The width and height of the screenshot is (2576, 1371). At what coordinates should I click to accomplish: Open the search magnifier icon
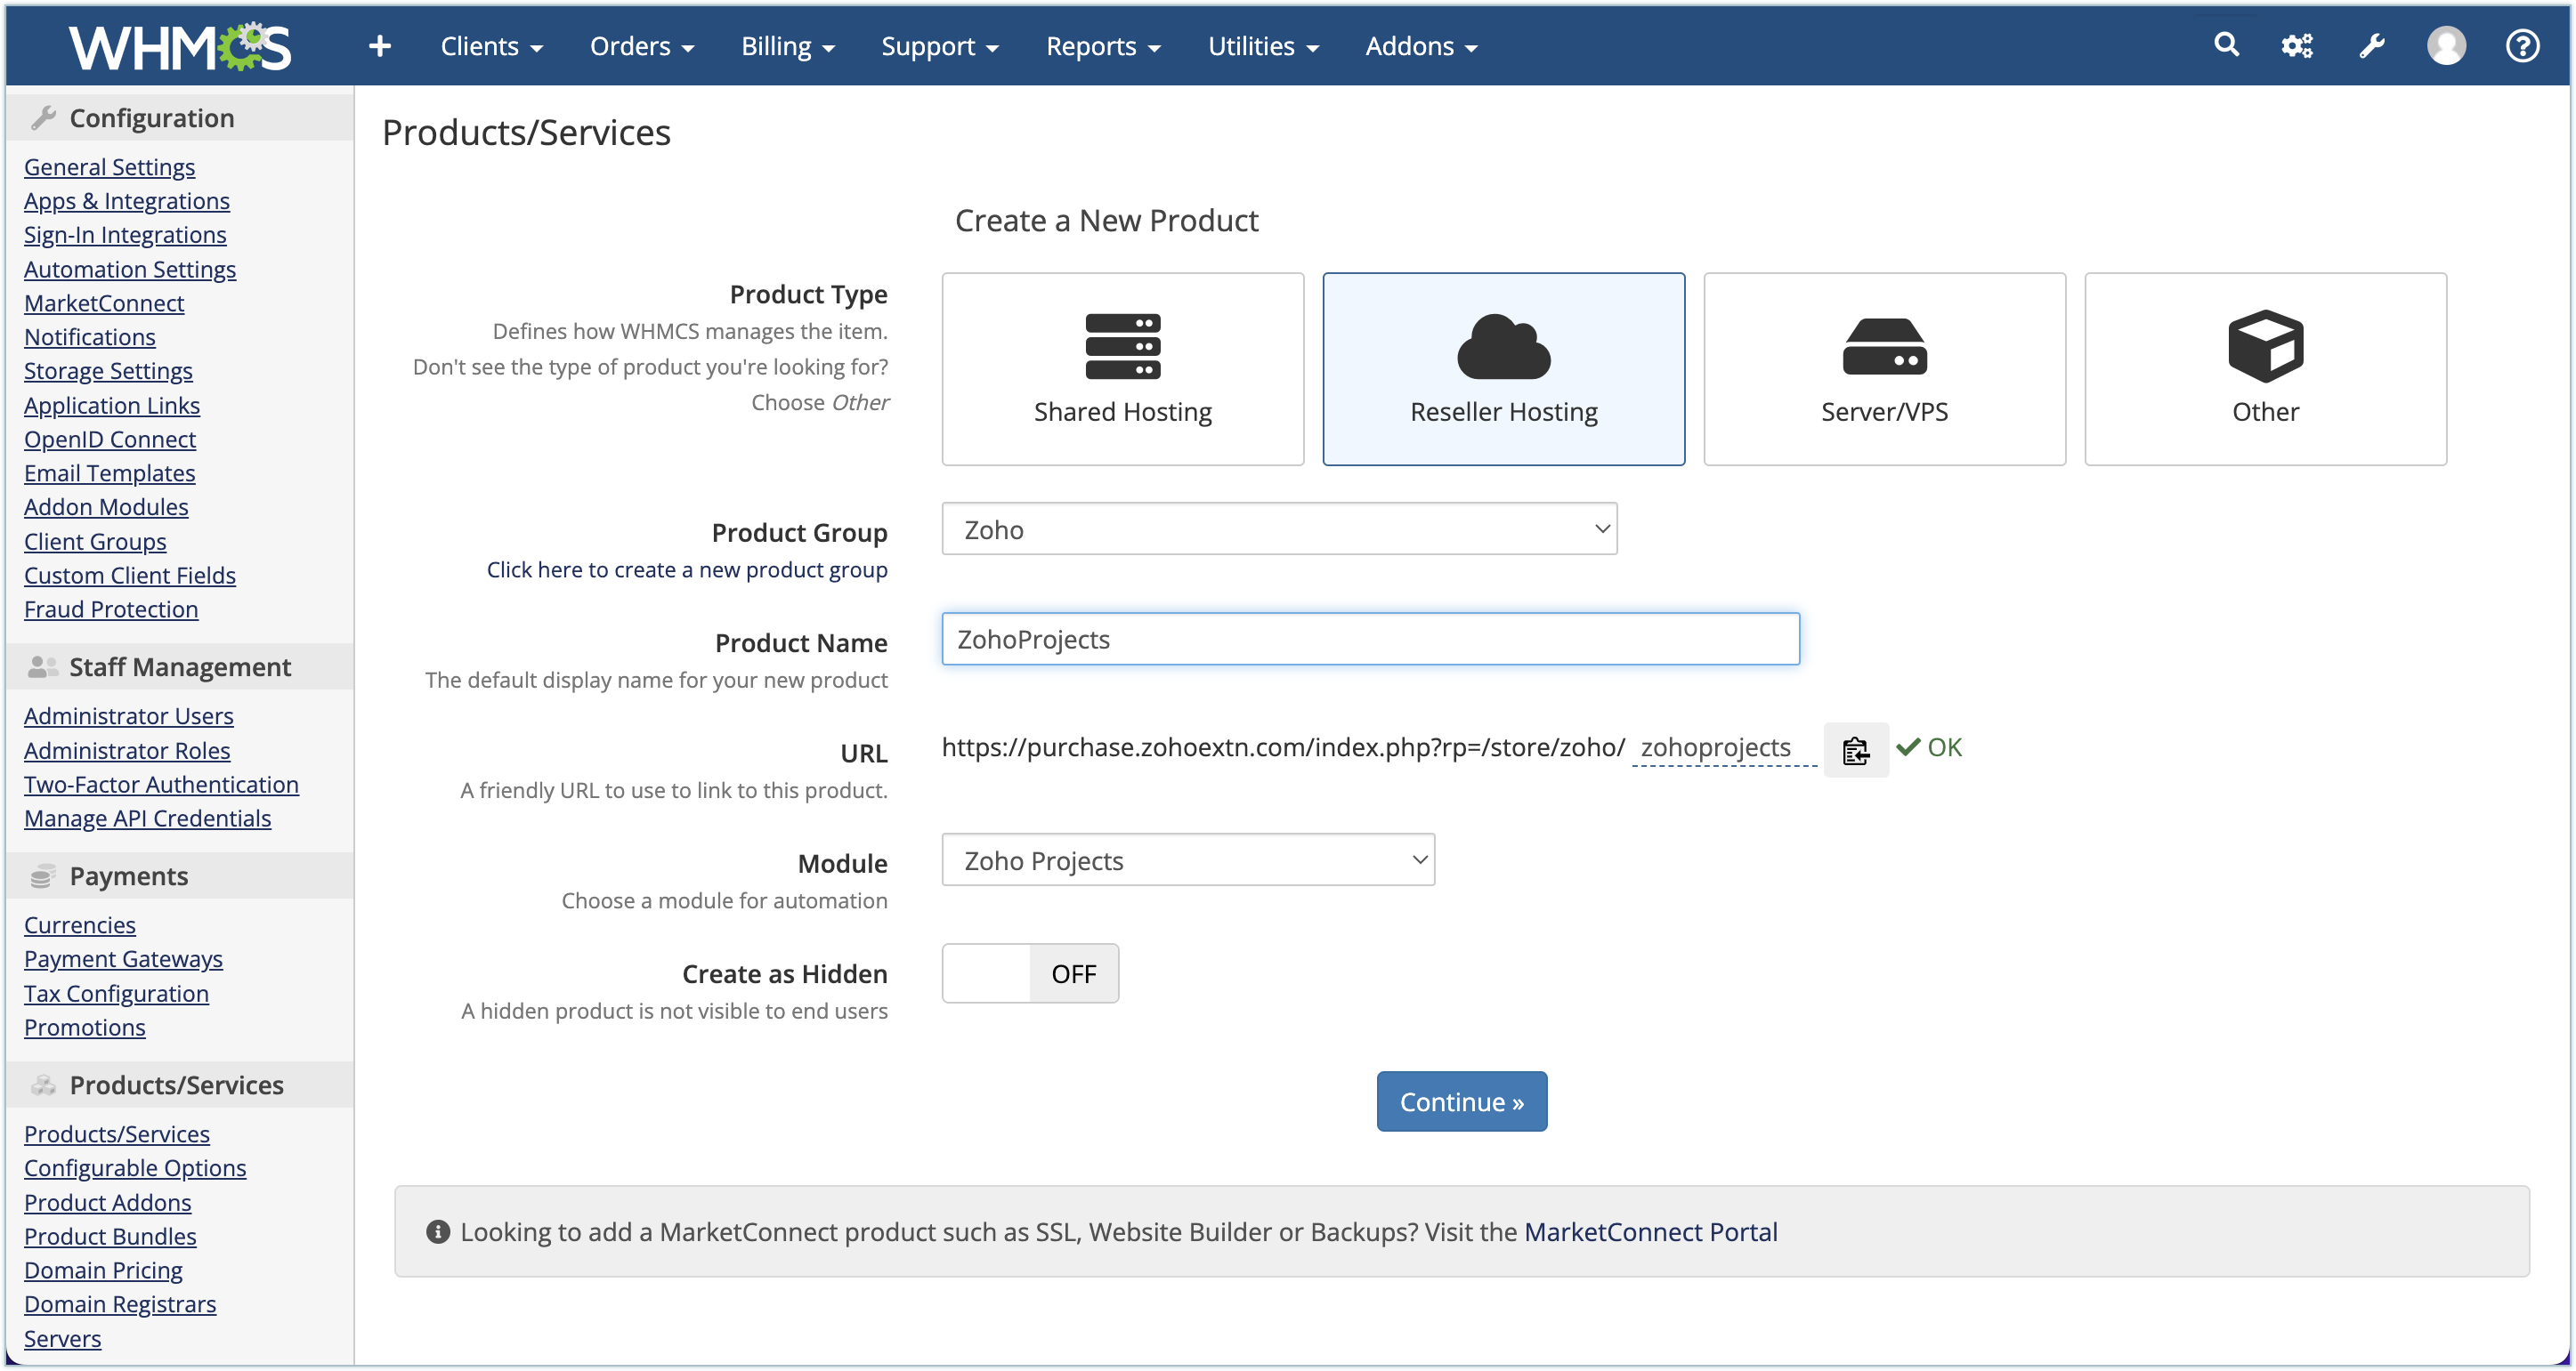pyautogui.click(x=2226, y=45)
